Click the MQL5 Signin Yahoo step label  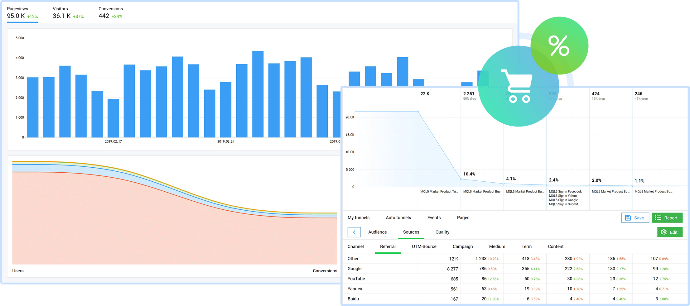coord(563,196)
